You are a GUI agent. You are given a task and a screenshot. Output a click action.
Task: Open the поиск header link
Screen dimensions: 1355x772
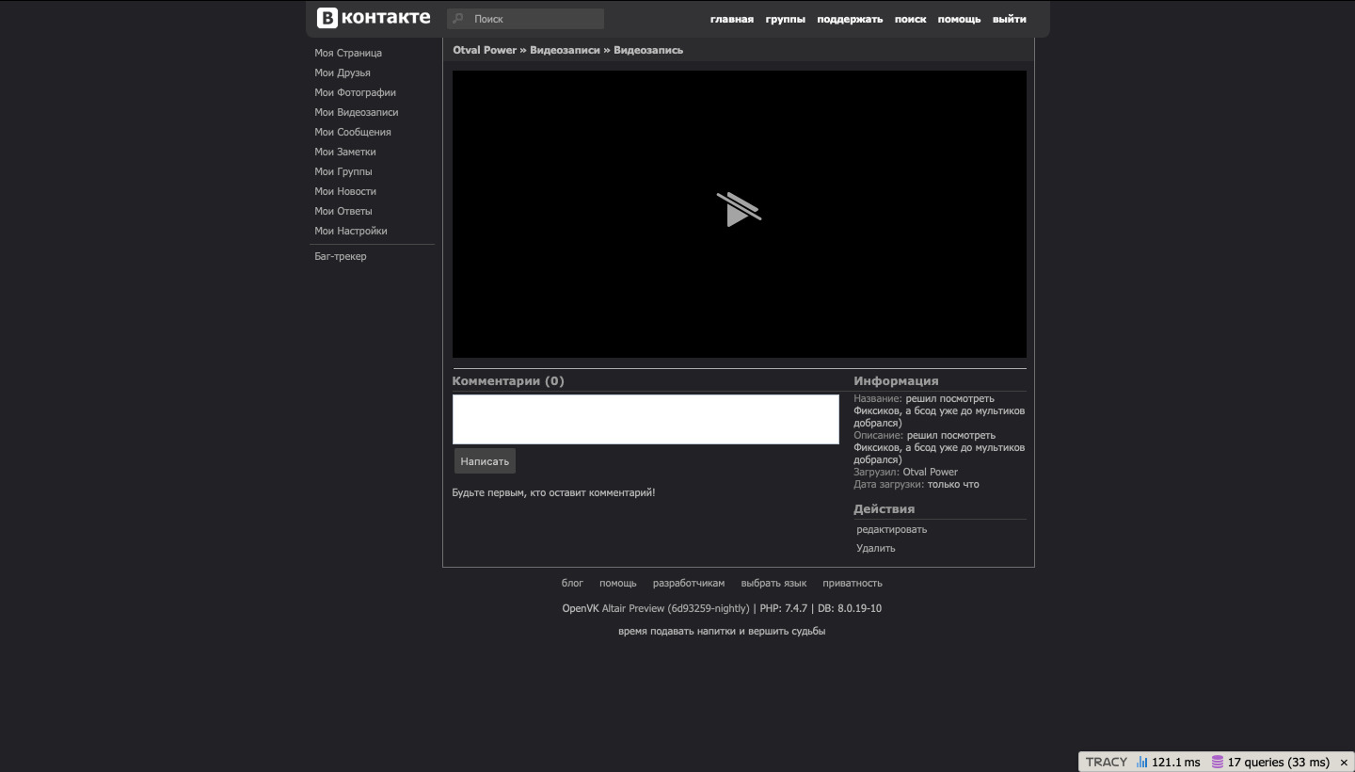coord(910,19)
